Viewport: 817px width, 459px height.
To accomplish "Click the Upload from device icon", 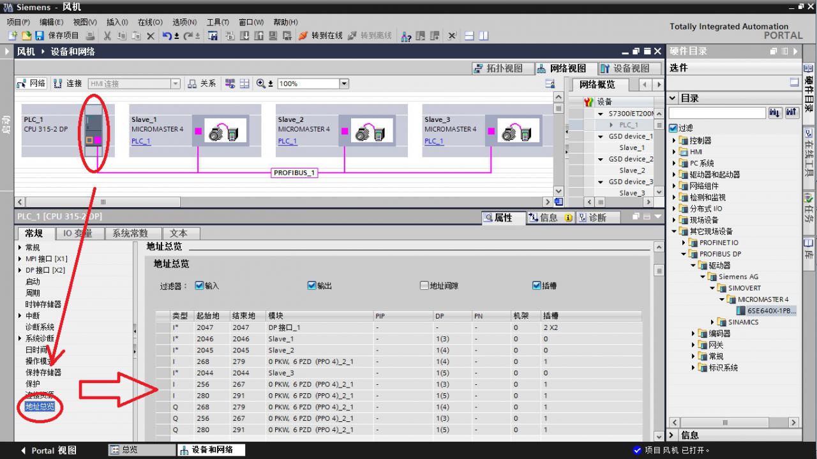I will point(259,36).
